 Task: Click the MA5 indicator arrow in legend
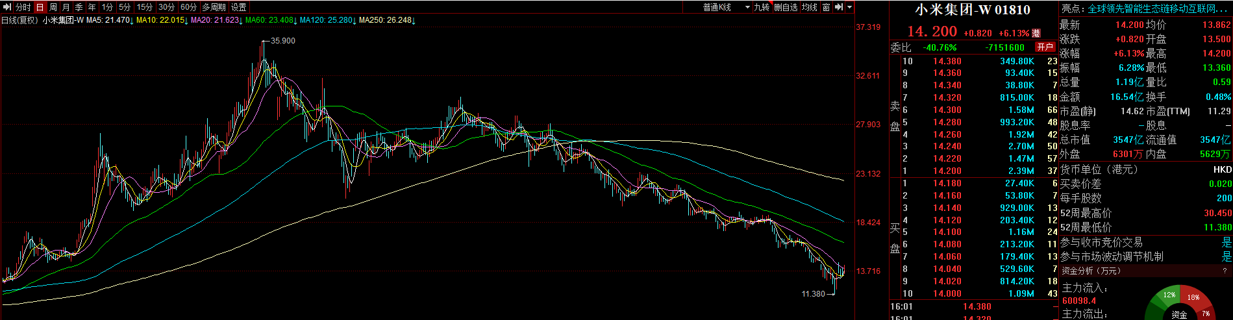tap(132, 21)
